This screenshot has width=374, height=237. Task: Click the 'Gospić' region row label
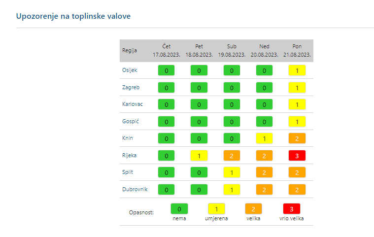point(130,121)
